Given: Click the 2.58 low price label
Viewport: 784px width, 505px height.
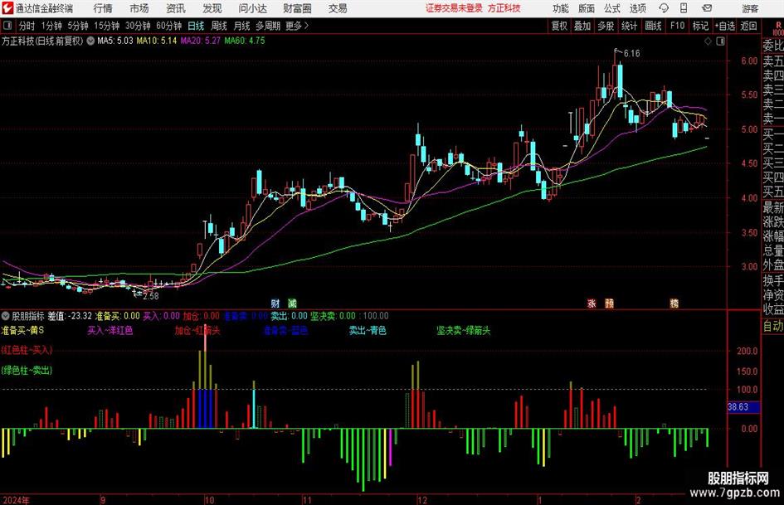Looking at the screenshot, I should [150, 296].
